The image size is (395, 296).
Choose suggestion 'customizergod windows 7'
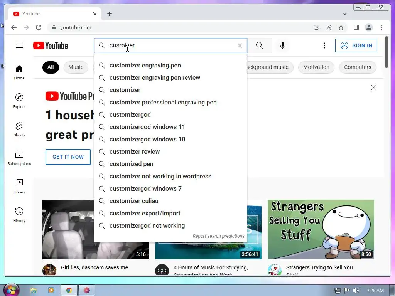[x=170, y=188]
